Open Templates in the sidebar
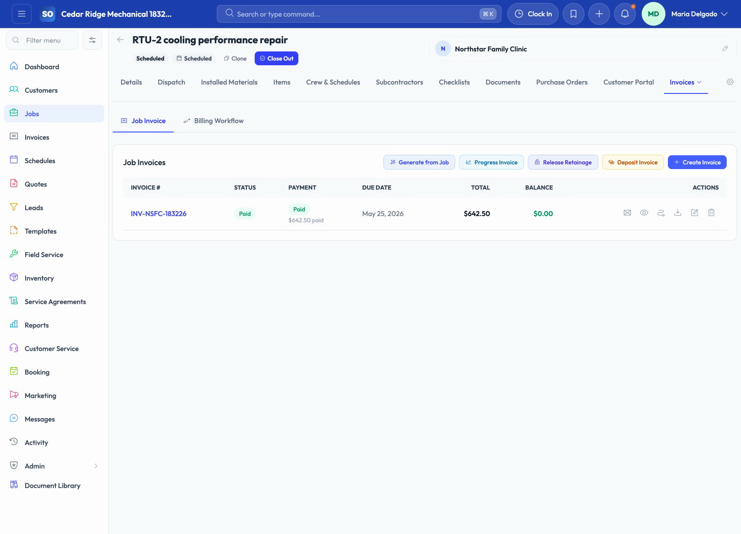 (54, 231)
